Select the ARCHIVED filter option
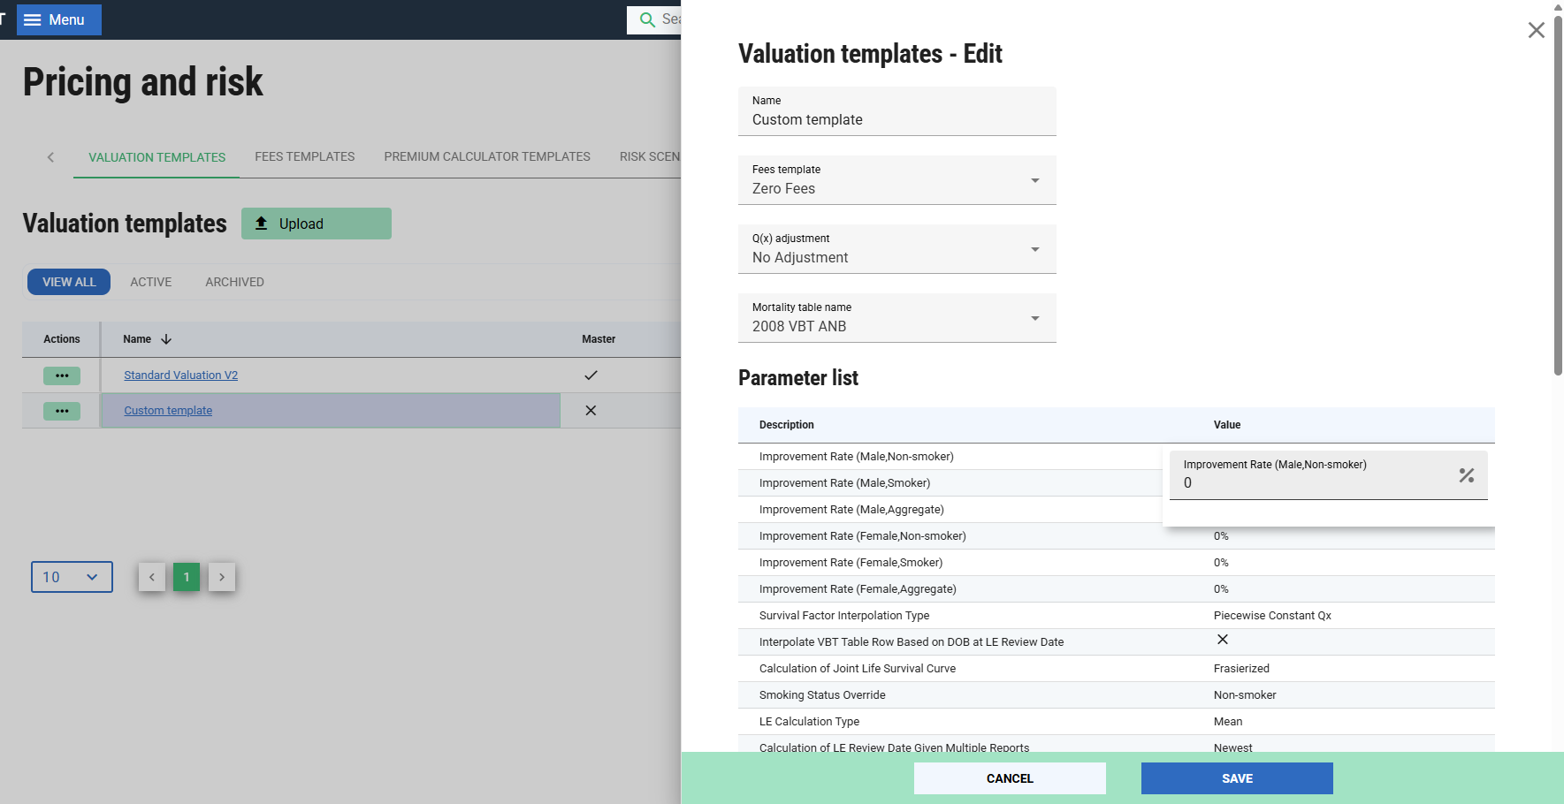 (x=234, y=282)
